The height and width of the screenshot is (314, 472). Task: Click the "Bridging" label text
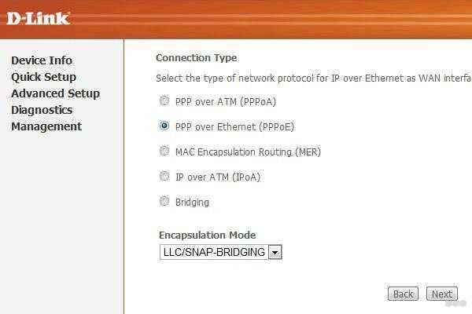coord(193,203)
